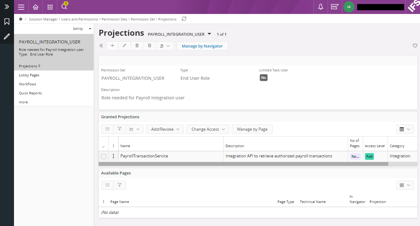Open Available Pages view selector dropdown
420x226 pixels.
coord(405,185)
